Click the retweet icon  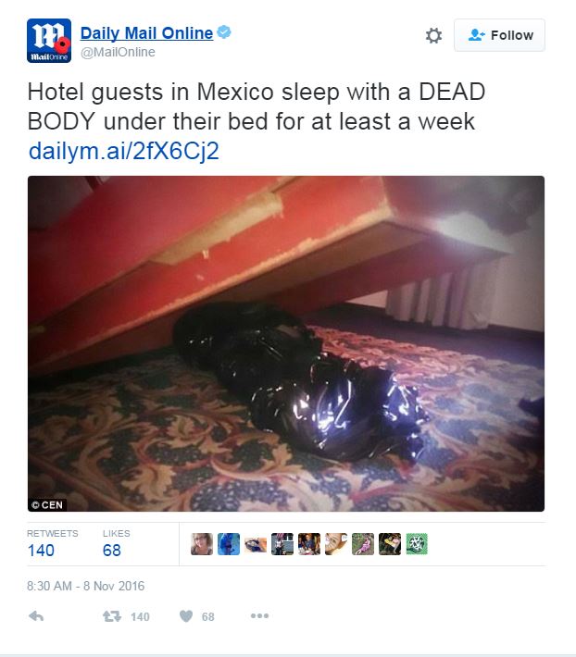(112, 616)
